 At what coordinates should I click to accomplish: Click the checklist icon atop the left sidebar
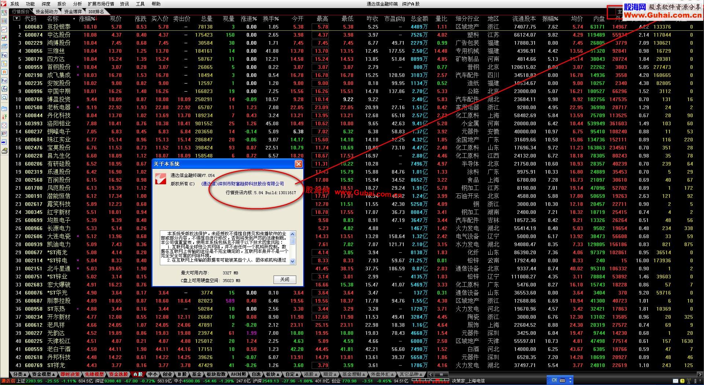[x=4, y=13]
